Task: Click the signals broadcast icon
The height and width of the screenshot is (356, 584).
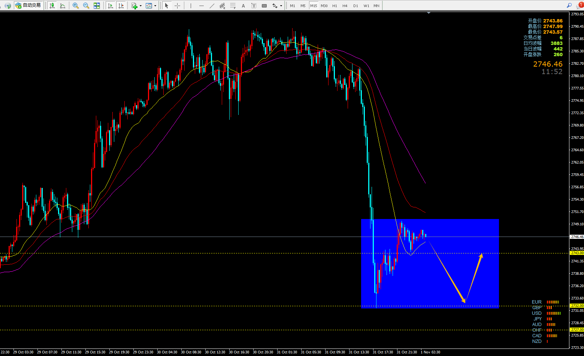Action: click(7, 6)
